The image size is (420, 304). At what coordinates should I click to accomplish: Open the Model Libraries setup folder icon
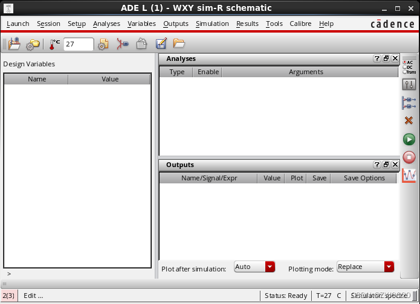pos(33,44)
